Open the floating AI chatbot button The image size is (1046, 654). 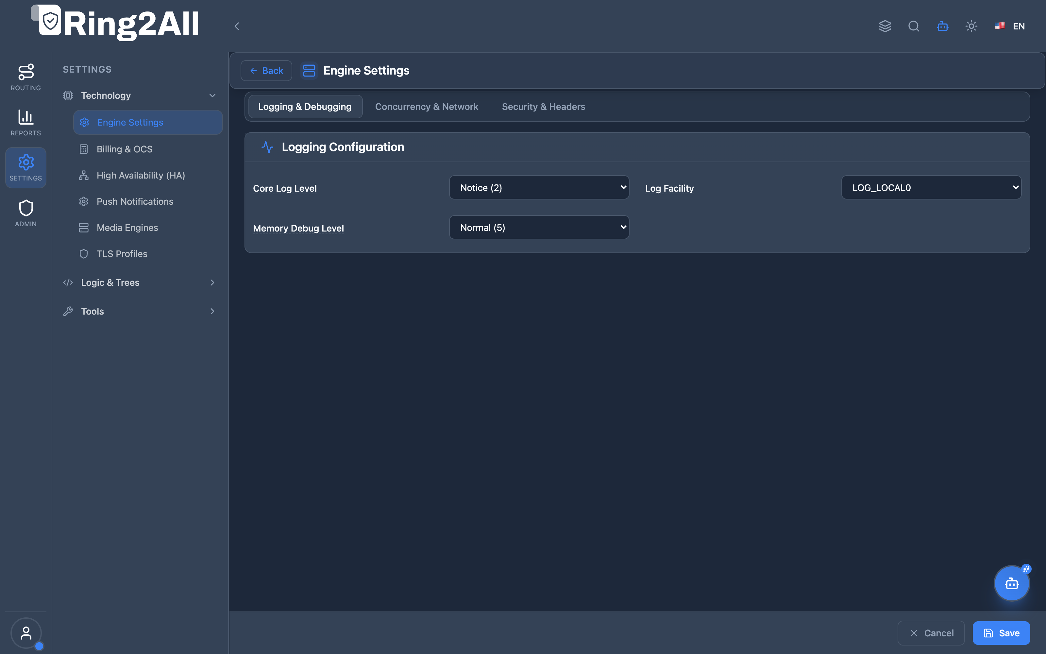1011,583
